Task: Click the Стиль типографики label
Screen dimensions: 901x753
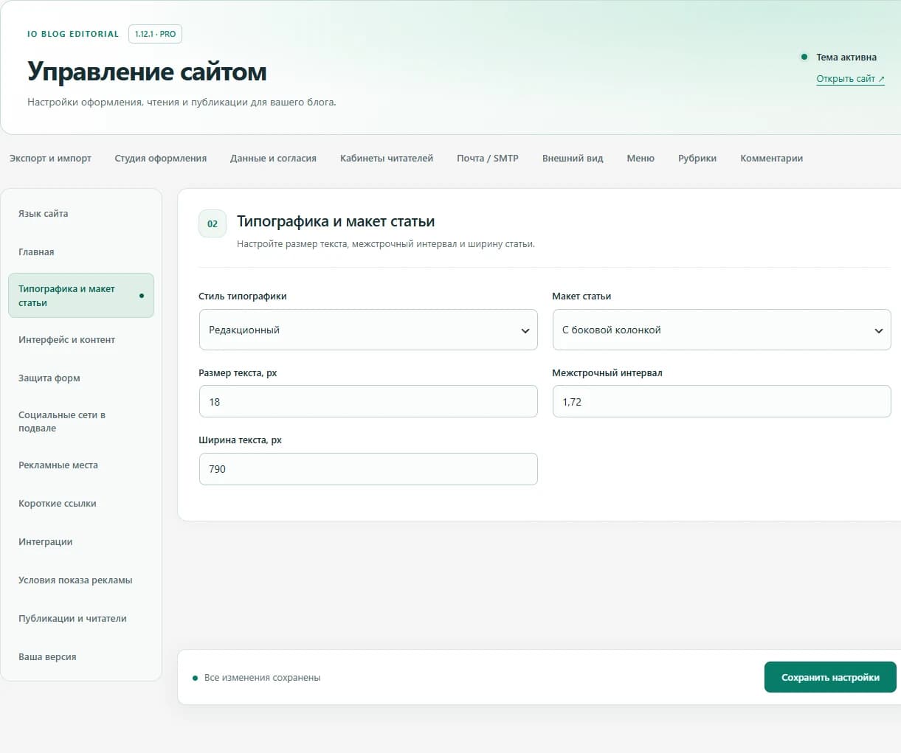Action: pos(243,296)
